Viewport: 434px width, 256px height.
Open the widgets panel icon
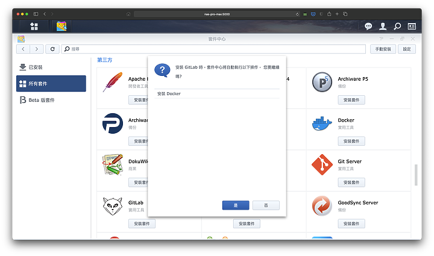tap(412, 27)
